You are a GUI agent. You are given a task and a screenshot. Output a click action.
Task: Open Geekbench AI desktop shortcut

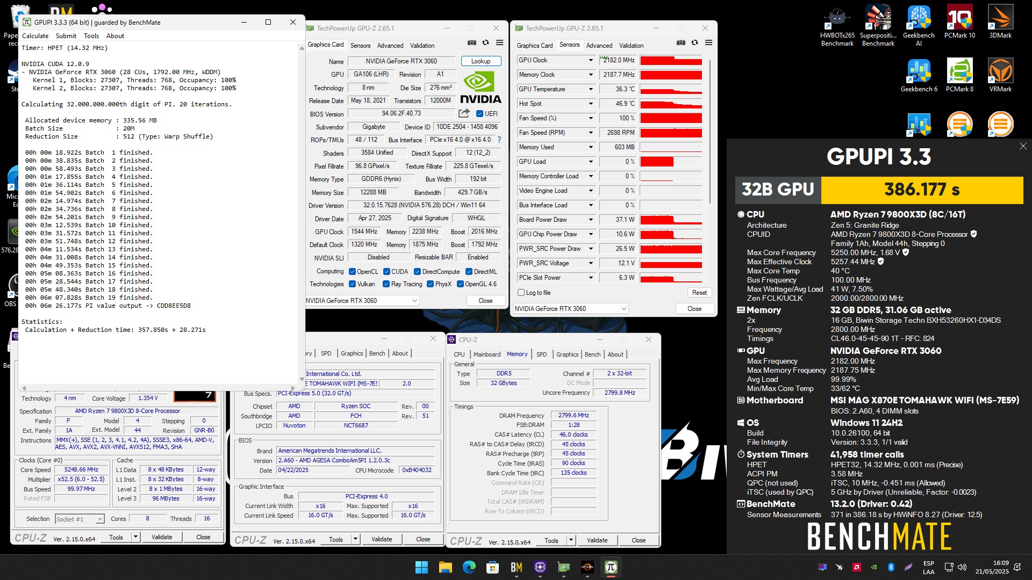click(x=919, y=26)
